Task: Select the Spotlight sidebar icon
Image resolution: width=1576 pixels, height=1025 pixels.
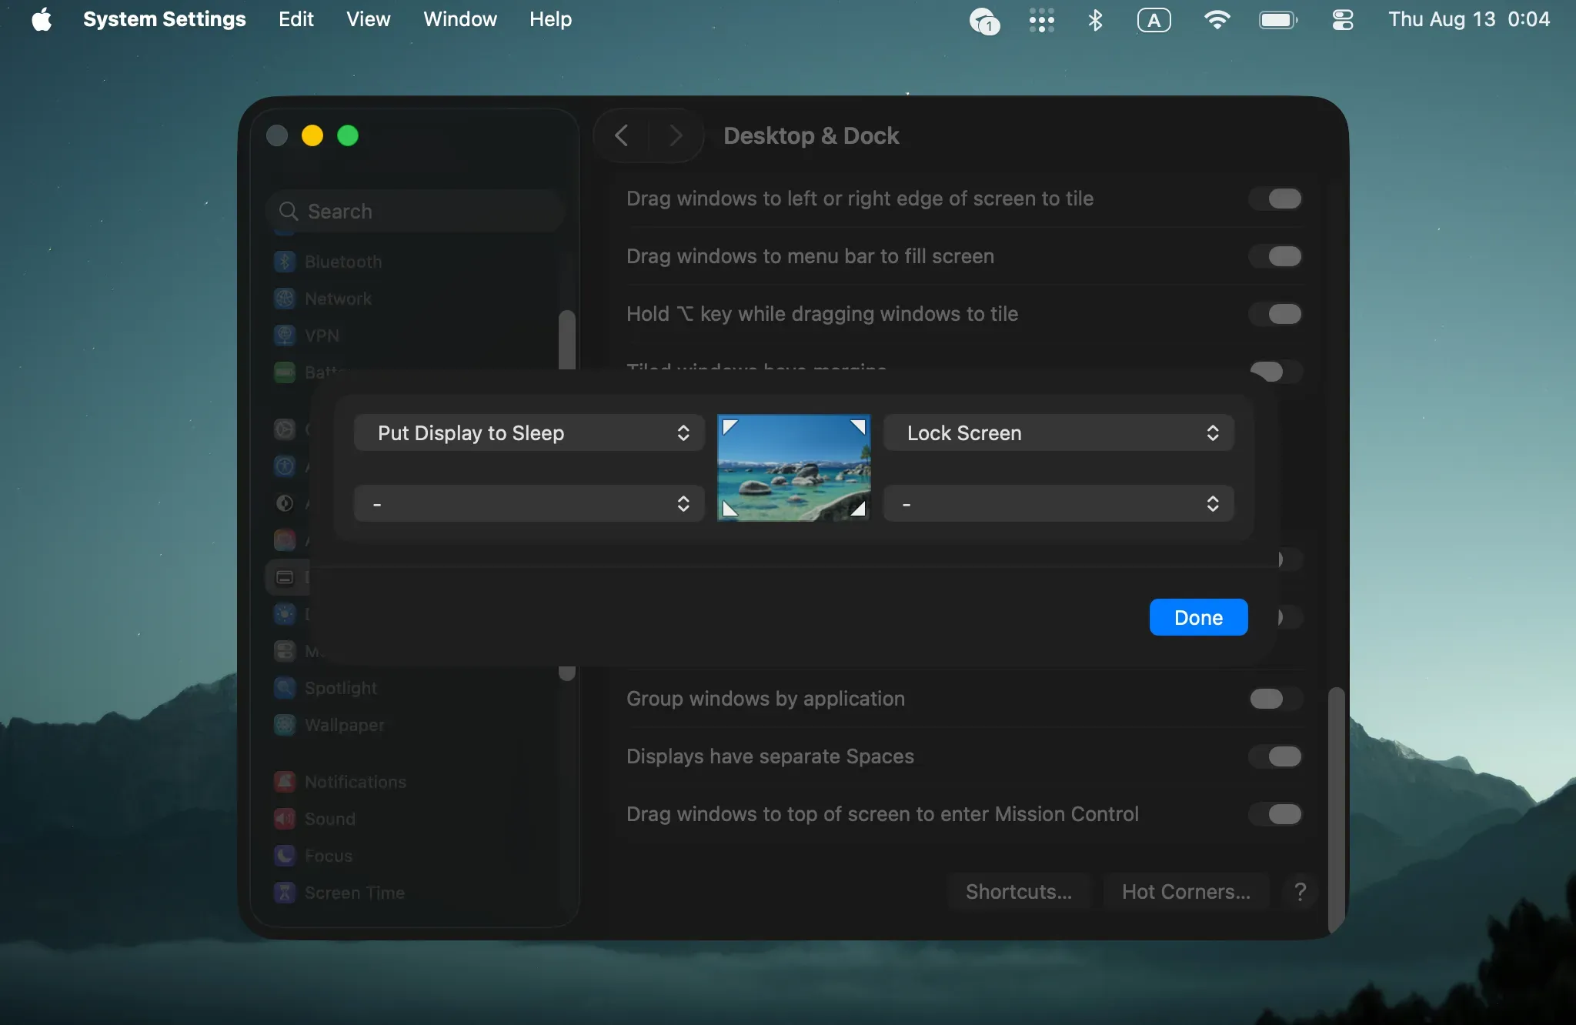Action: [x=285, y=688]
